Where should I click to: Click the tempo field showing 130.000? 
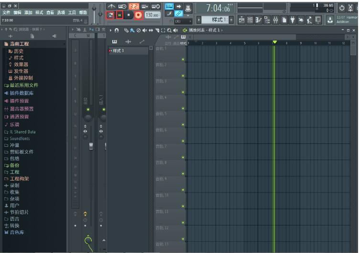tap(152, 15)
